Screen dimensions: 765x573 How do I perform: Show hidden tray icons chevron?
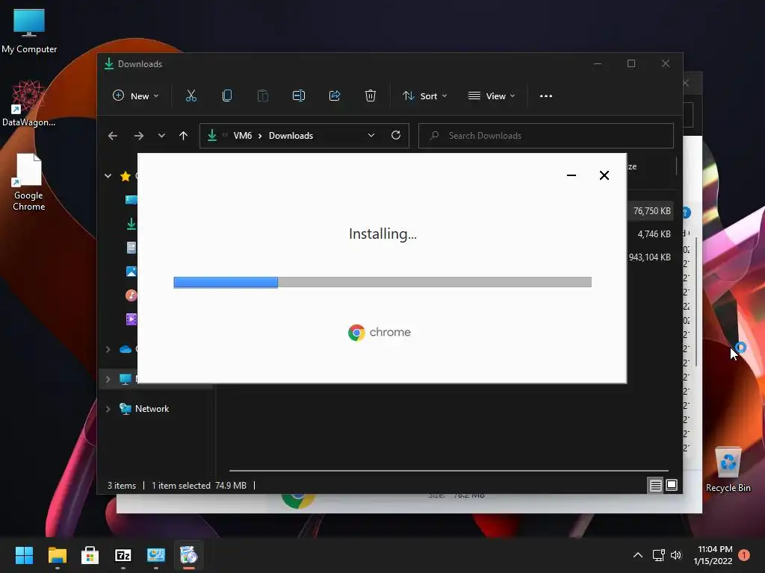638,555
